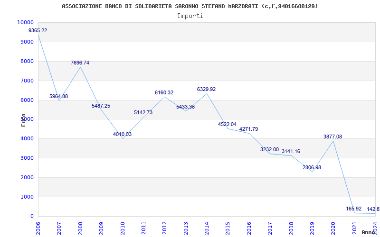Click the 10000 y-axis tick label
The height and width of the screenshot is (237, 380).
(x=25, y=22)
